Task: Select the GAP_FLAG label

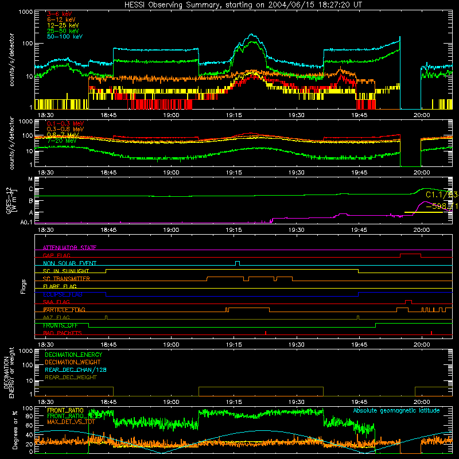Action: tap(56, 255)
